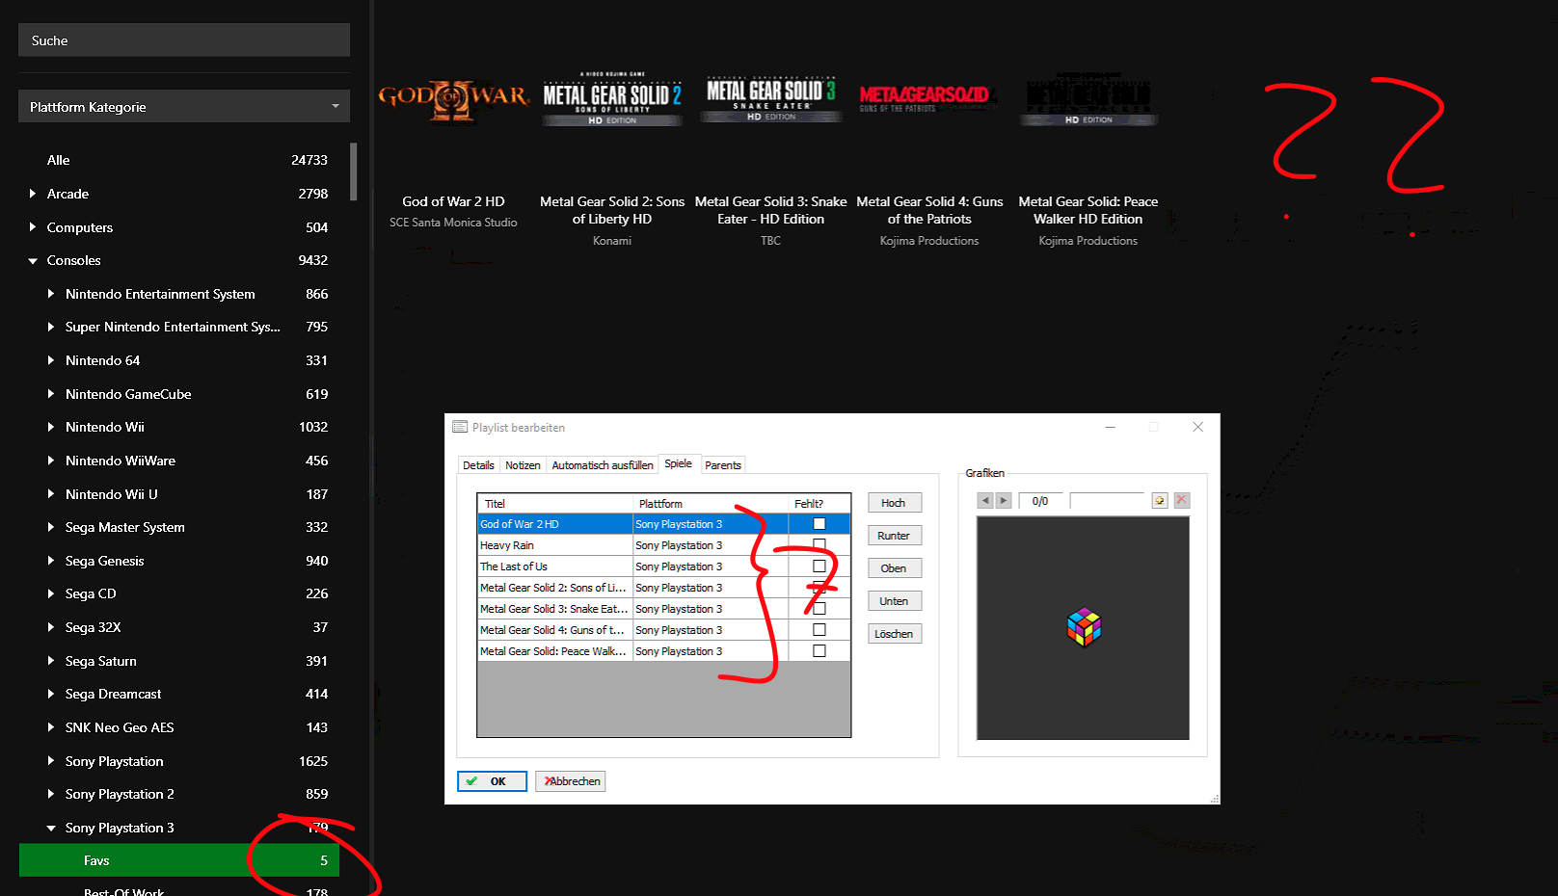1558x896 pixels.
Task: Collapse the Consoles category
Action: (33, 261)
